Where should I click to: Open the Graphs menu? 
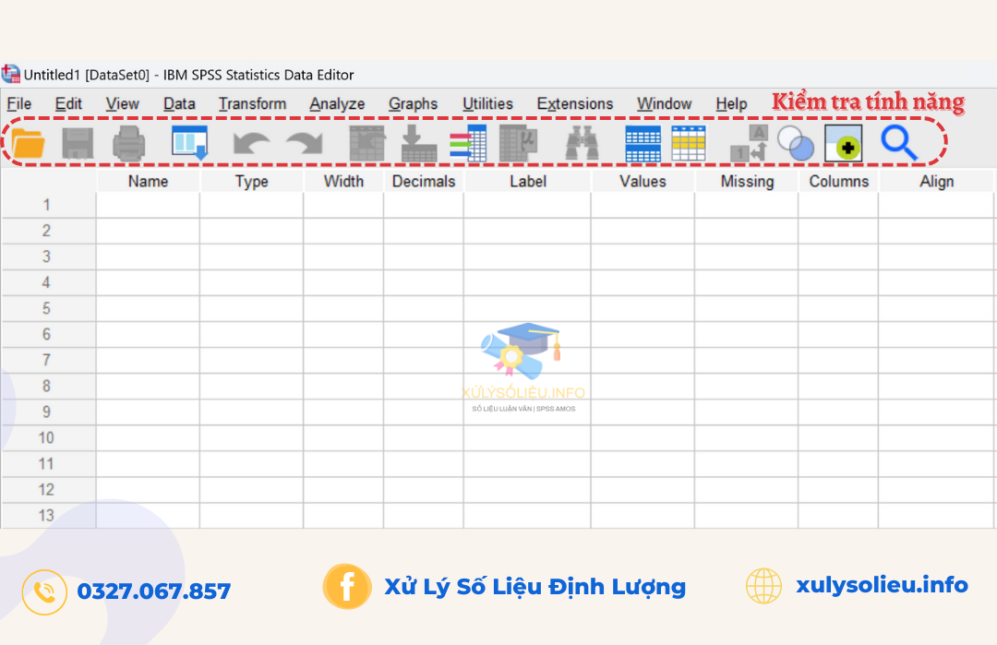[x=414, y=103]
